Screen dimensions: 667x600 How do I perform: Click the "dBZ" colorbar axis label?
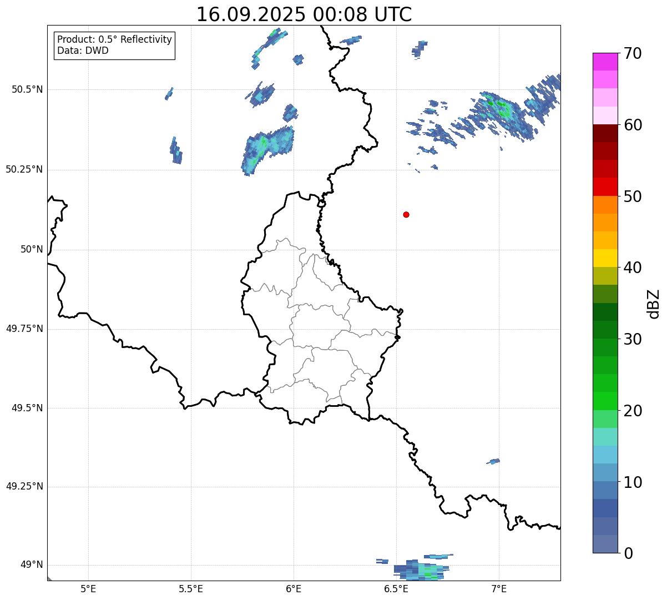(654, 304)
